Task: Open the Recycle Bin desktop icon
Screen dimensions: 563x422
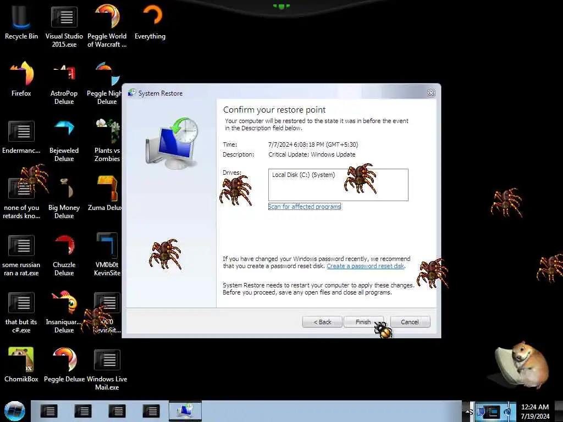Action: pos(21,21)
